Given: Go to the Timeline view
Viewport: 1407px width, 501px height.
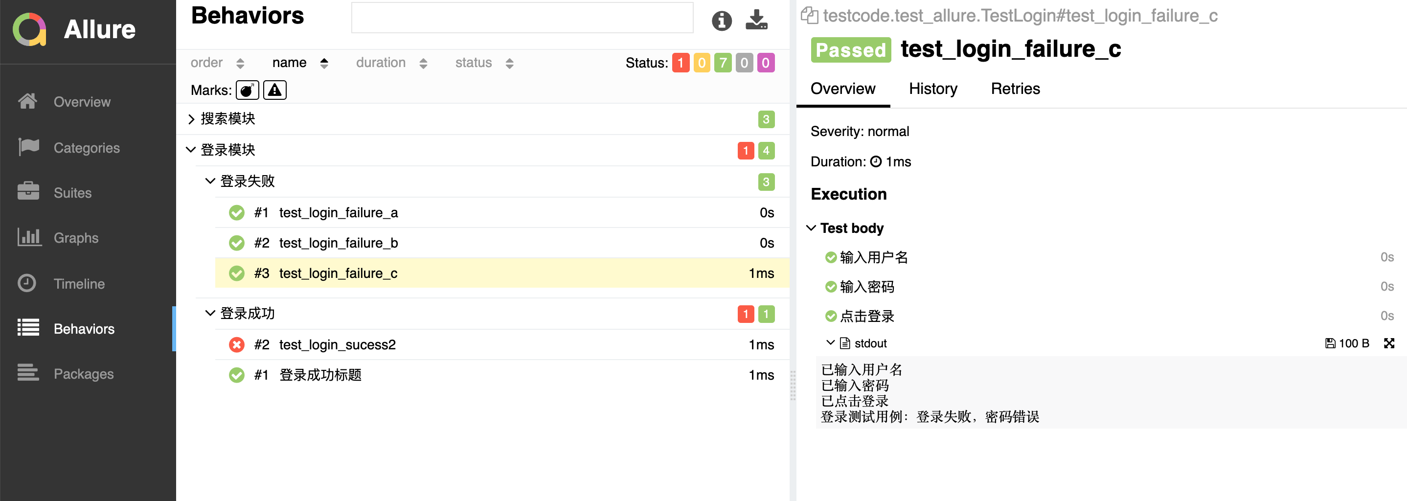Looking at the screenshot, I should coord(79,284).
